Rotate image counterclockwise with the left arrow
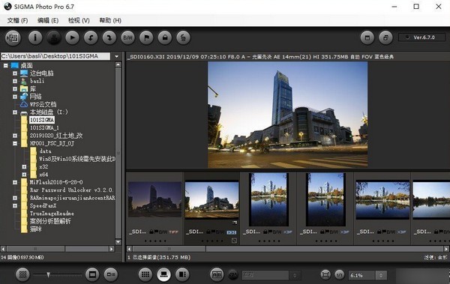This screenshot has height=284, width=450. 91,37
